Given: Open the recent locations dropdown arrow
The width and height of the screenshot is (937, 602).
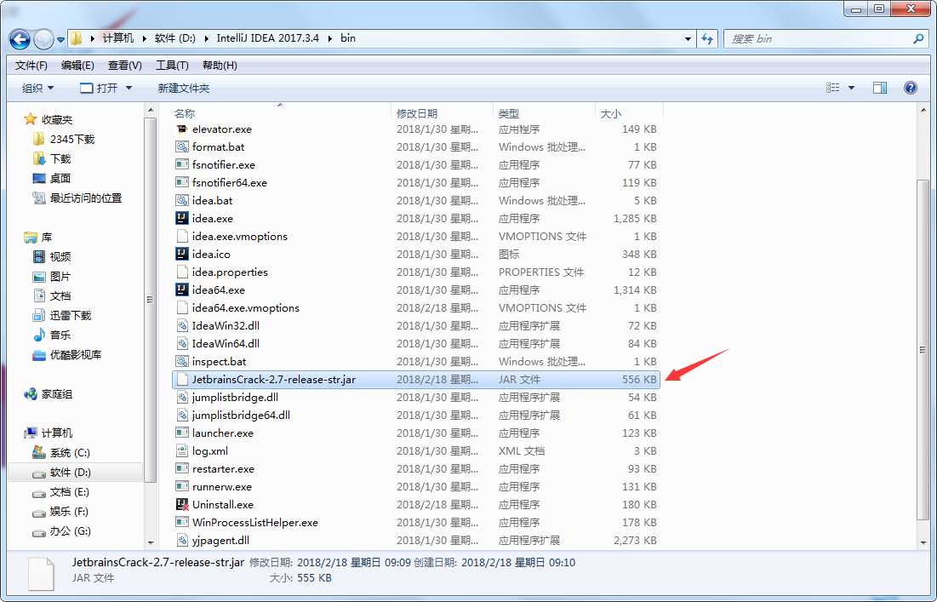Looking at the screenshot, I should 60,40.
